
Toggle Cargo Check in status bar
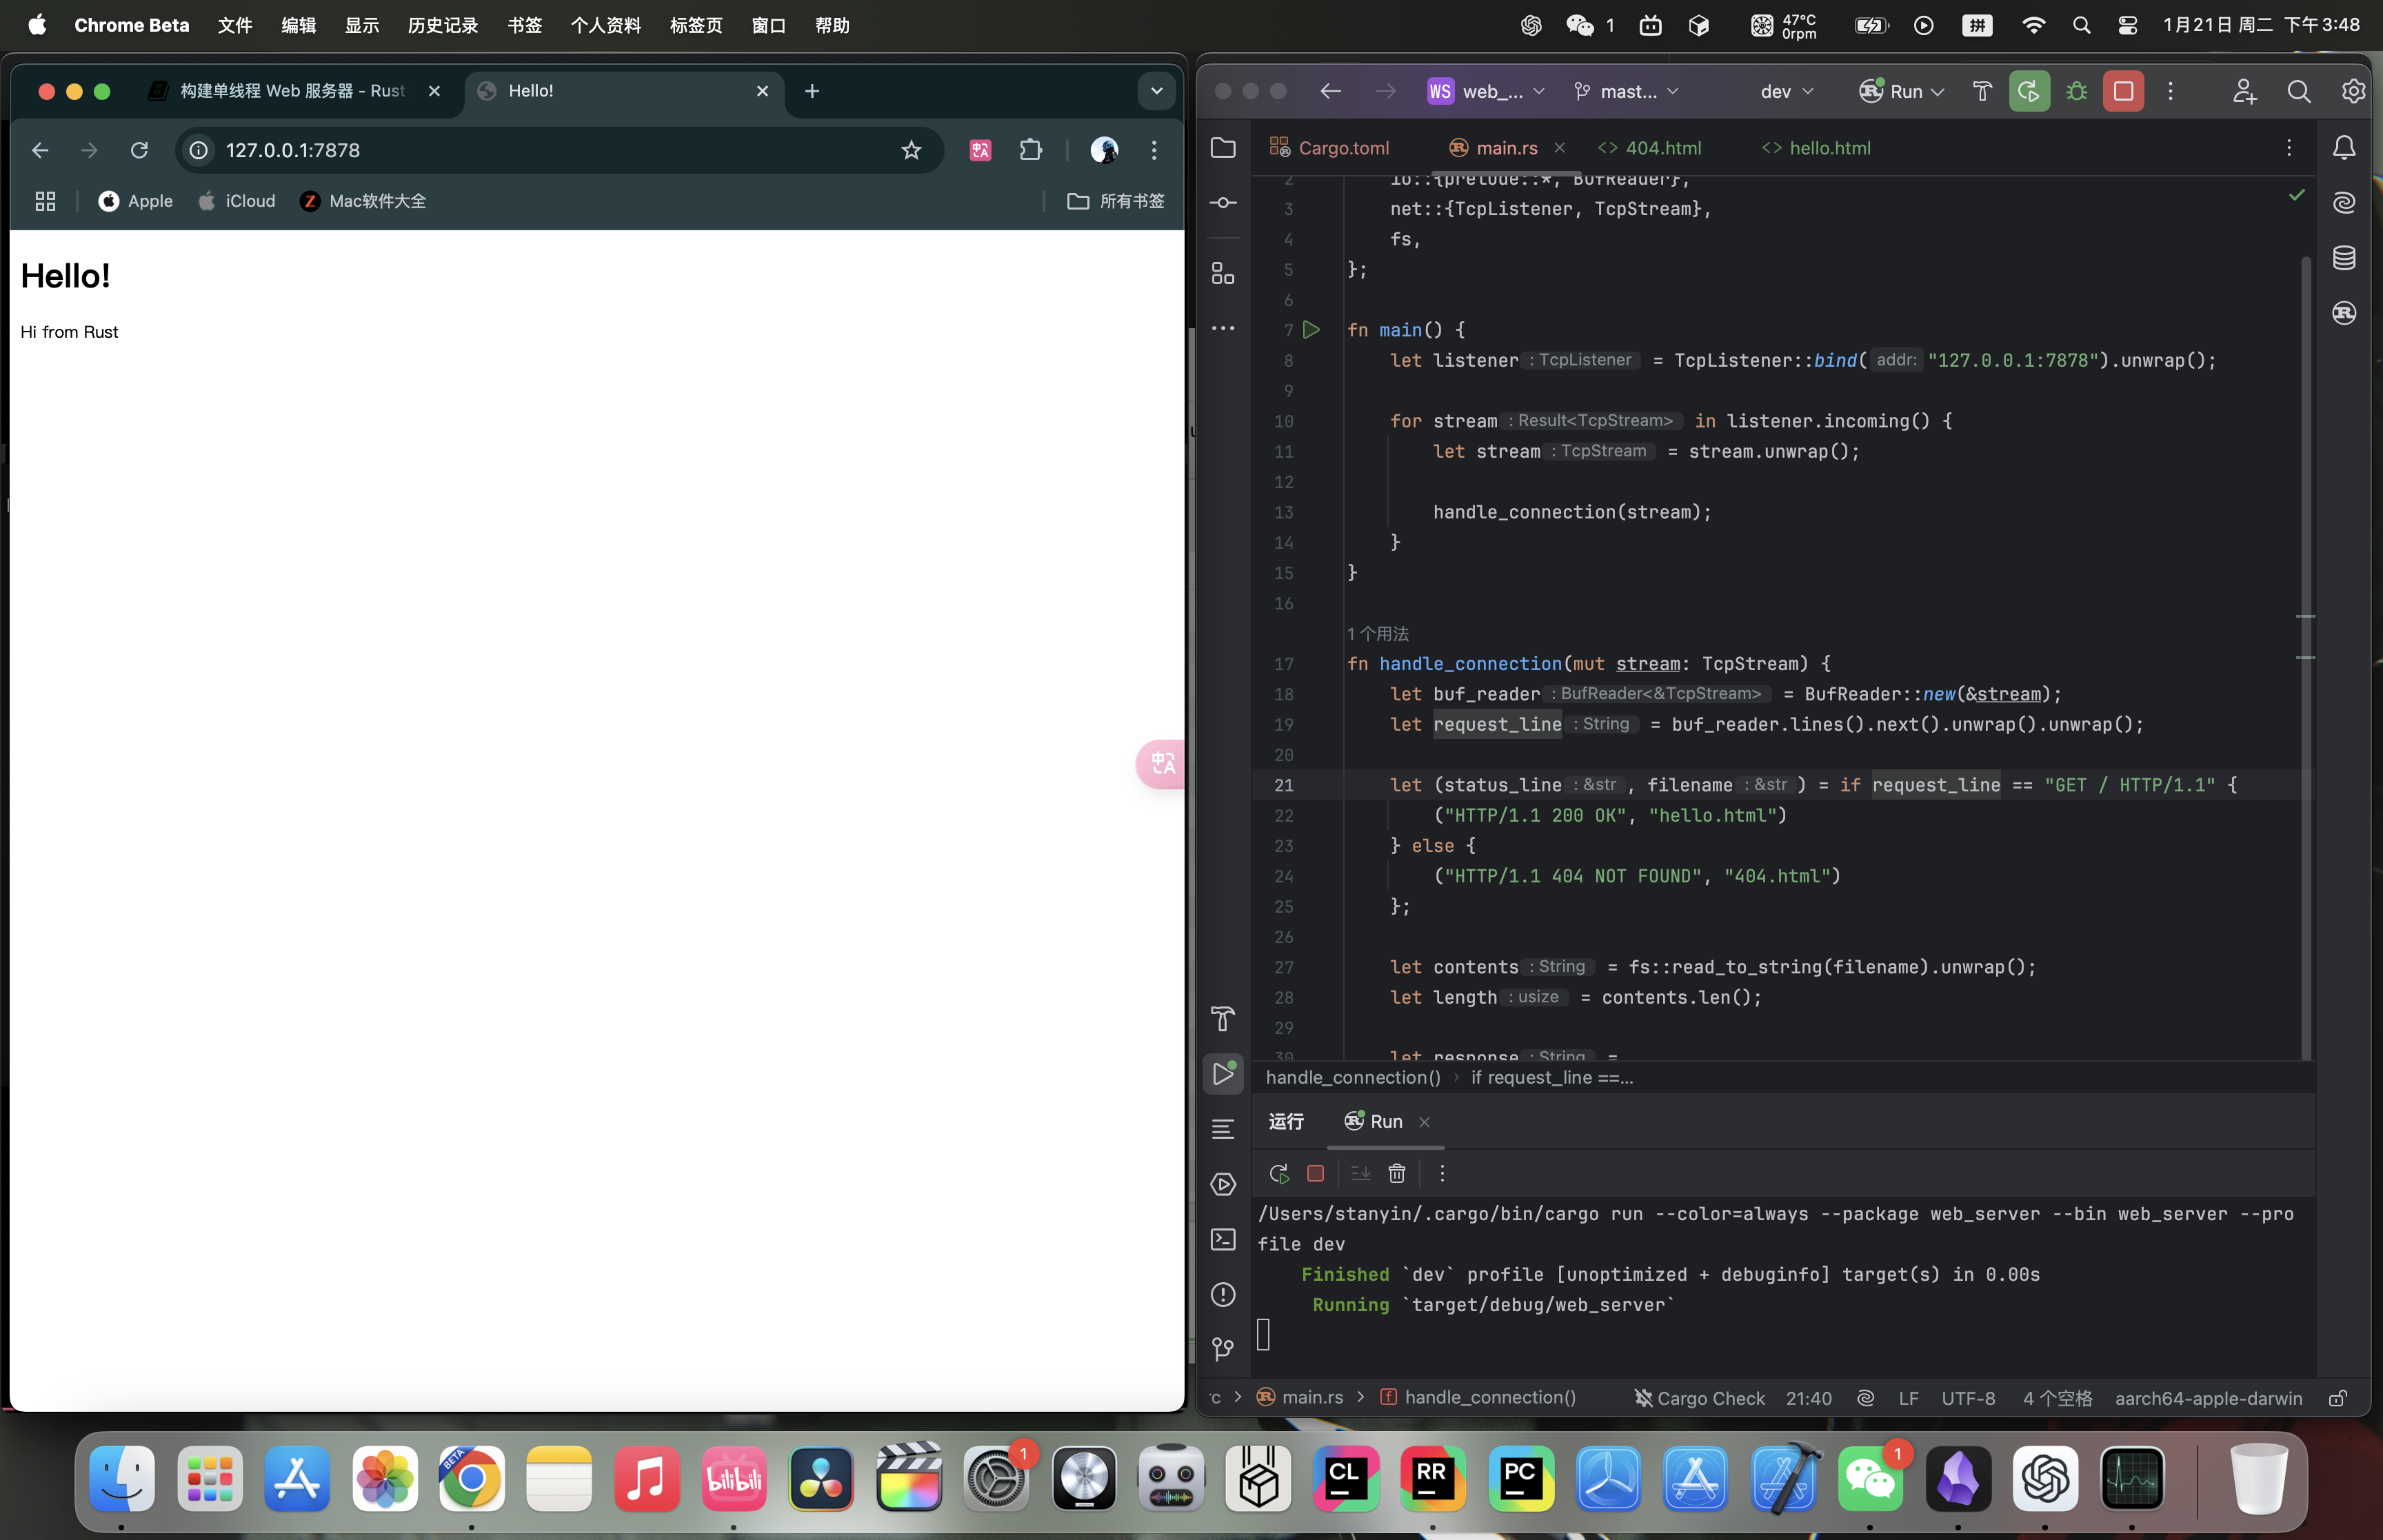[1700, 1398]
